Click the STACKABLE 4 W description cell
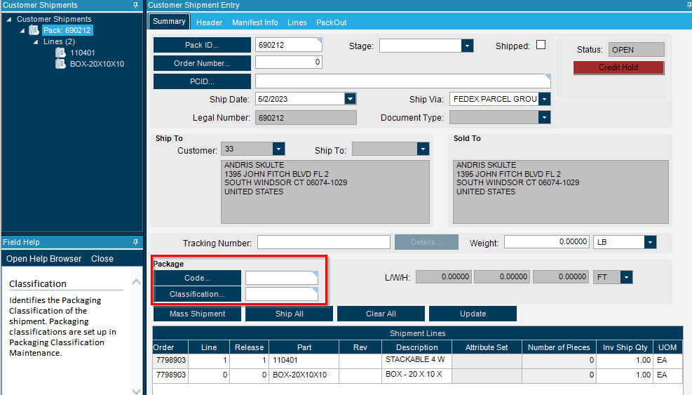Image resolution: width=692 pixels, height=395 pixels. coord(416,361)
